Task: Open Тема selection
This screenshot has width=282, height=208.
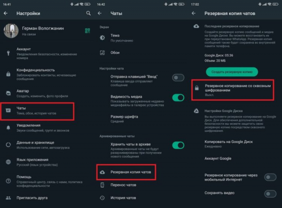Action: pos(141,37)
